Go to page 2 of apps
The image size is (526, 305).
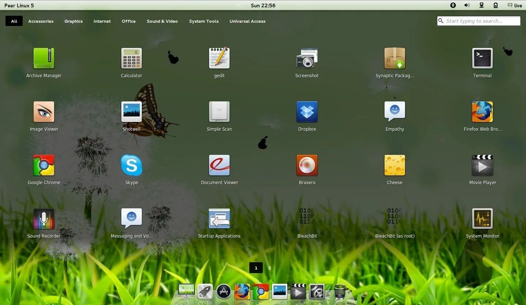270,268
